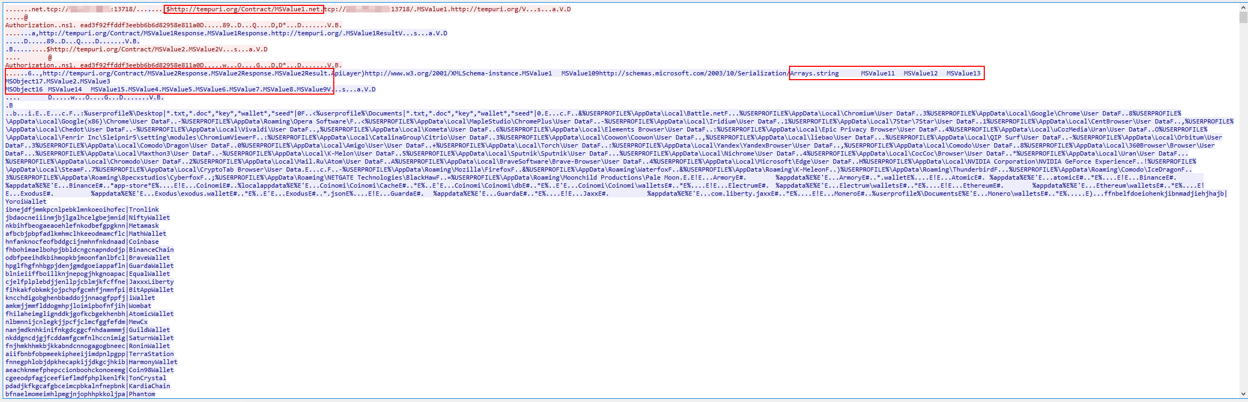Click the text 'BinanceChain'
The width and height of the screenshot is (1248, 402).
point(151,250)
